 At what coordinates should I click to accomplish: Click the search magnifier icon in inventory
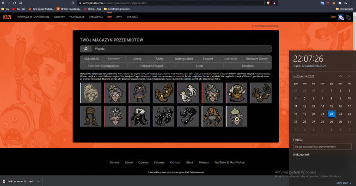[x=86, y=49]
